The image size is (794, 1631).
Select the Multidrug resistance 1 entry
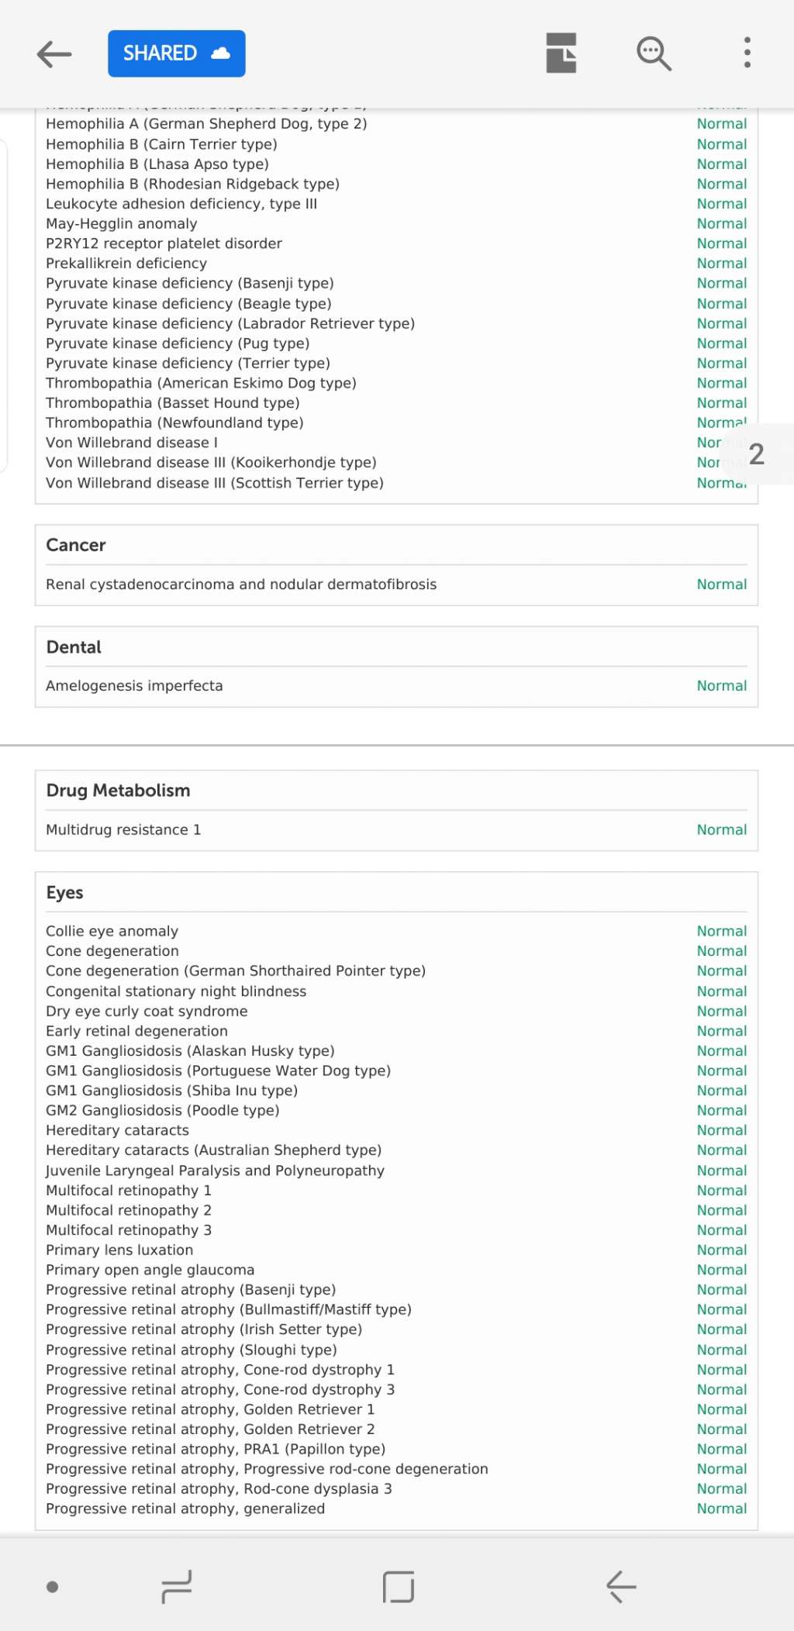tap(123, 829)
